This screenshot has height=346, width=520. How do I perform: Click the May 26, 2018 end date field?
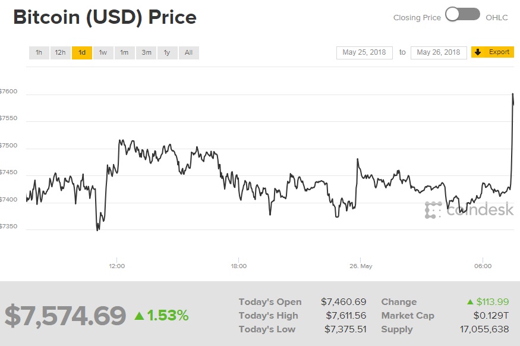[439, 52]
